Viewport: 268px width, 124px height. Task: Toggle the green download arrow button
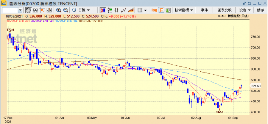[x=168, y=10]
